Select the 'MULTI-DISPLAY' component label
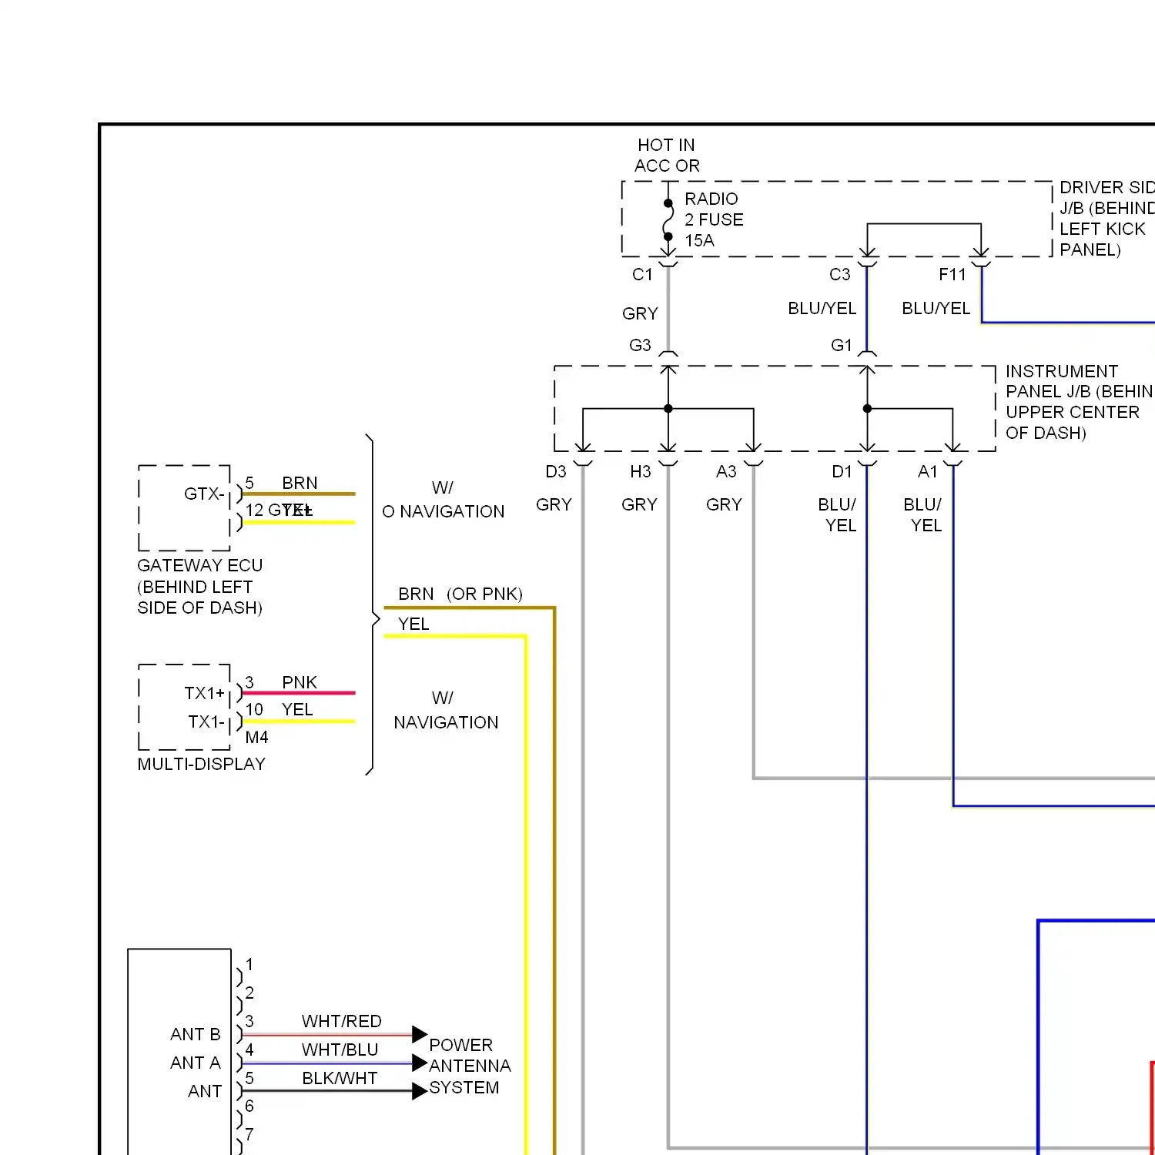Viewport: 1155px width, 1155px height. [x=201, y=765]
